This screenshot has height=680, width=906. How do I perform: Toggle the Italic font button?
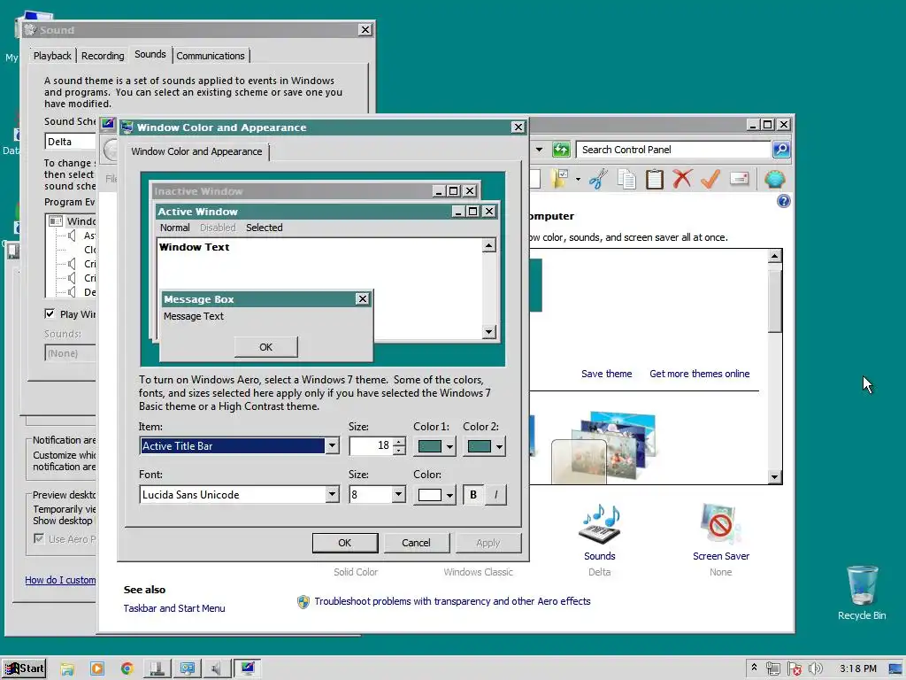coord(495,495)
